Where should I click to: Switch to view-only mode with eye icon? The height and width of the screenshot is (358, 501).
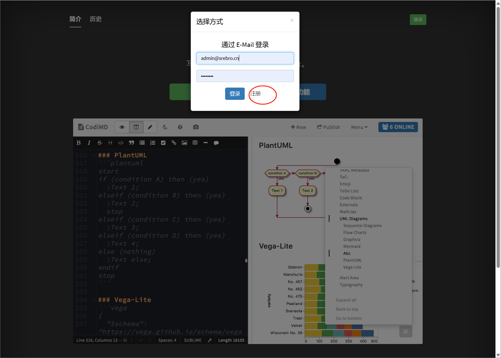click(122, 127)
